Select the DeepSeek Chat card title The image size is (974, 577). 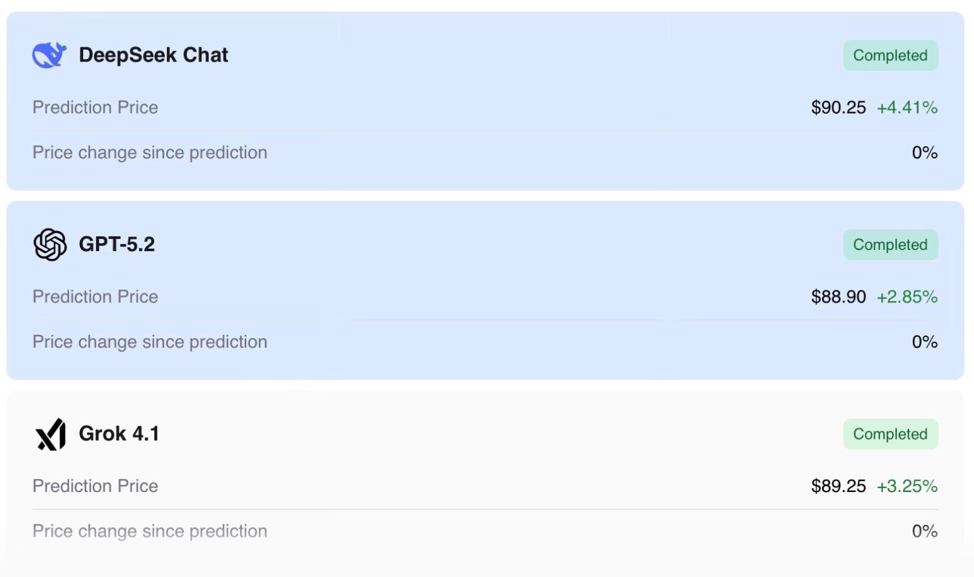[x=153, y=55]
